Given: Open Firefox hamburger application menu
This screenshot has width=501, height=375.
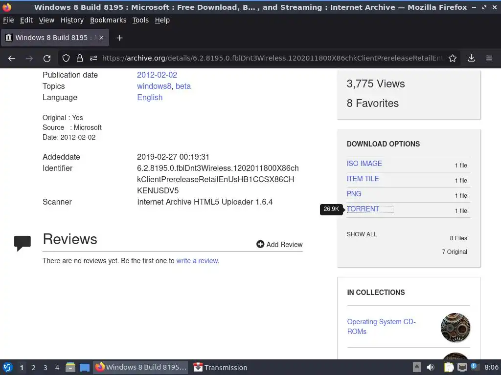Looking at the screenshot, I should tap(489, 59).
